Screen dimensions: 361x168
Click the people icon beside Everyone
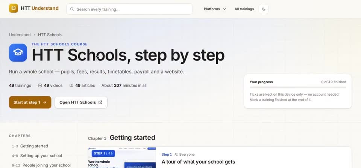tap(176, 154)
